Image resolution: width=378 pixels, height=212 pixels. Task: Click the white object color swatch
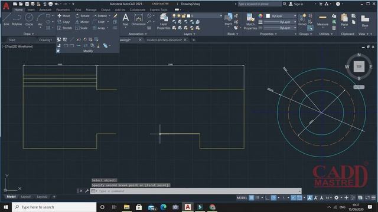pos(268,16)
